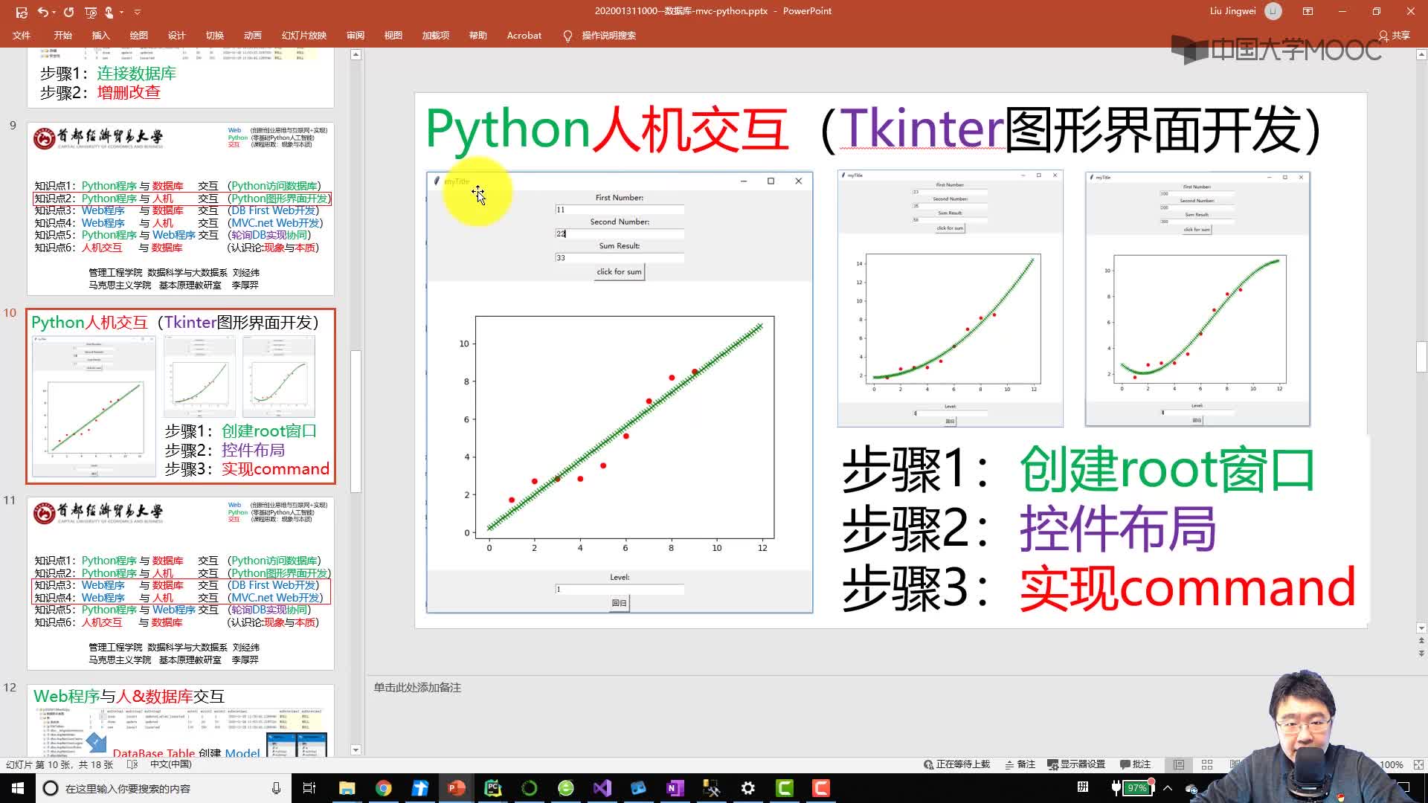Toggle the 备注 notes button
Screen dimensions: 1428x803
pyautogui.click(x=1020, y=764)
